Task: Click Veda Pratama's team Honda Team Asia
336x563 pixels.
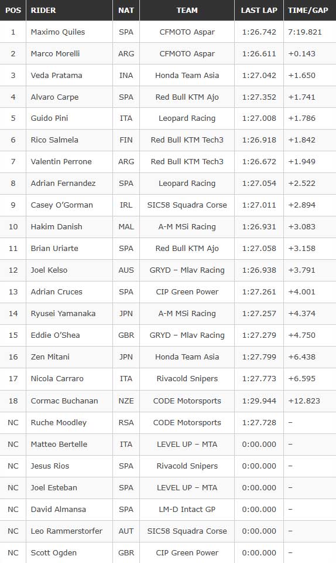Action: [x=187, y=76]
